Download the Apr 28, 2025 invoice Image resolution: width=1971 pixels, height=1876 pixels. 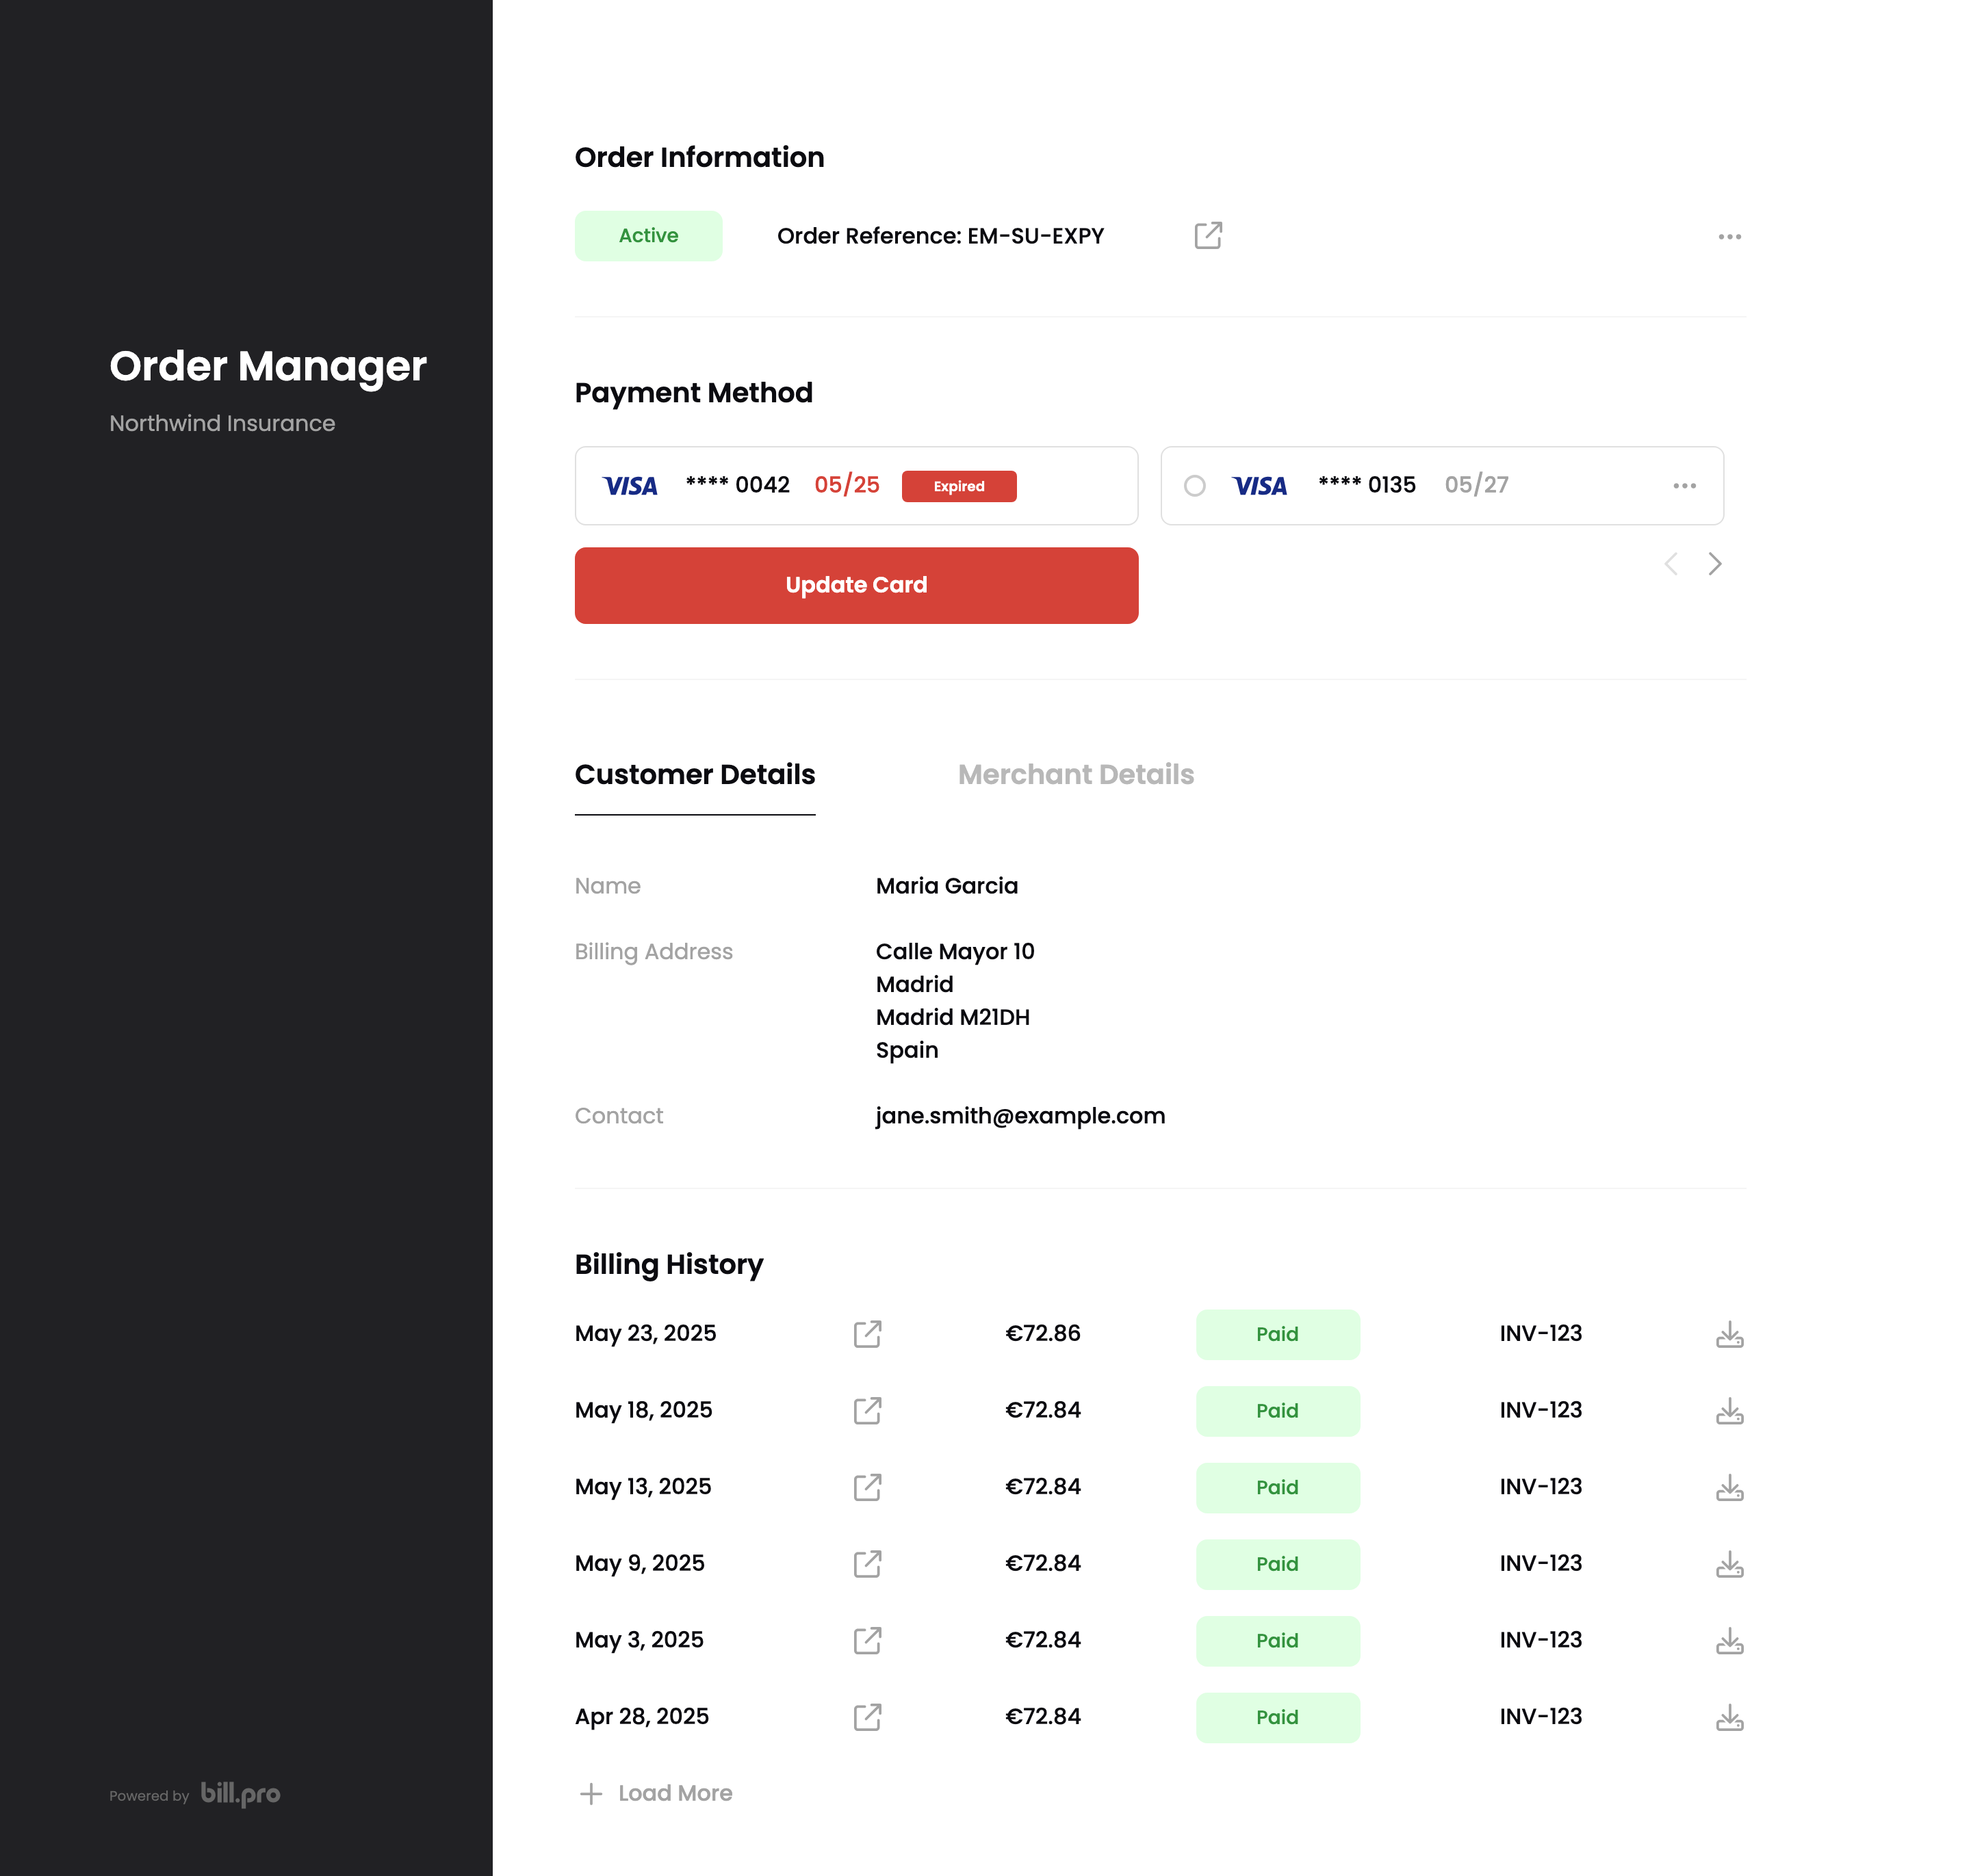point(1729,1717)
